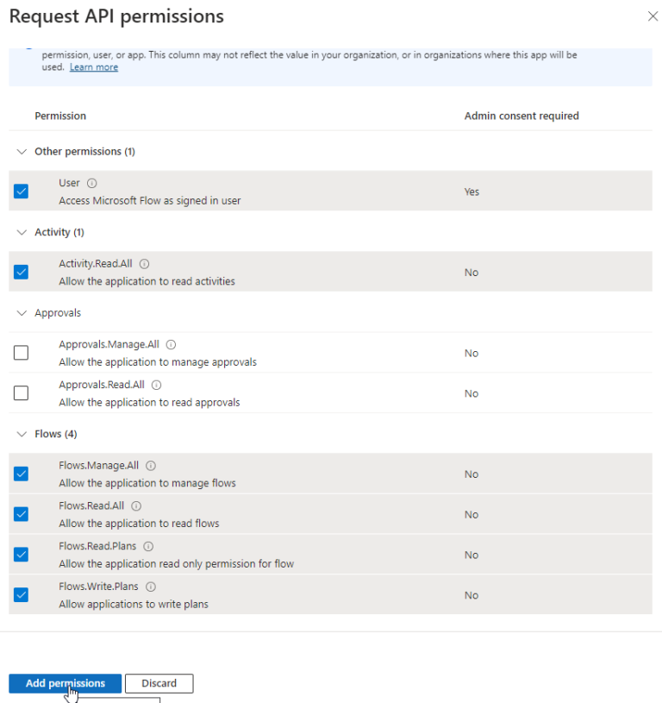Image resolution: width=662 pixels, height=703 pixels.
Task: Collapse the Other permissions section
Action: pos(21,151)
